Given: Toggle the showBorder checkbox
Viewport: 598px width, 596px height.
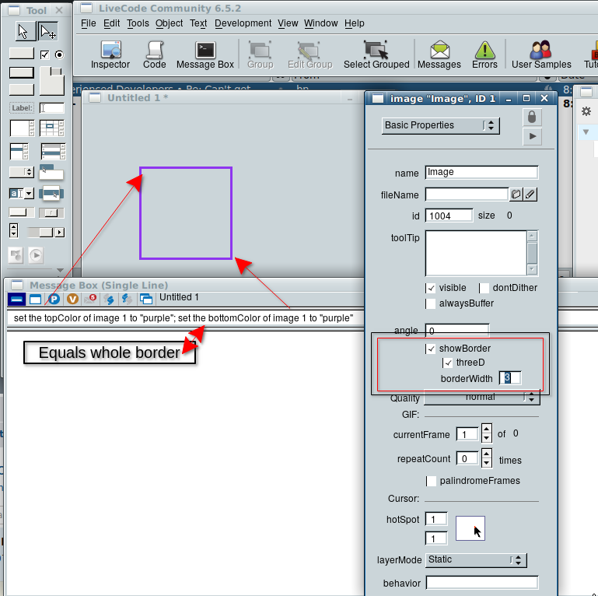Looking at the screenshot, I should (x=431, y=349).
